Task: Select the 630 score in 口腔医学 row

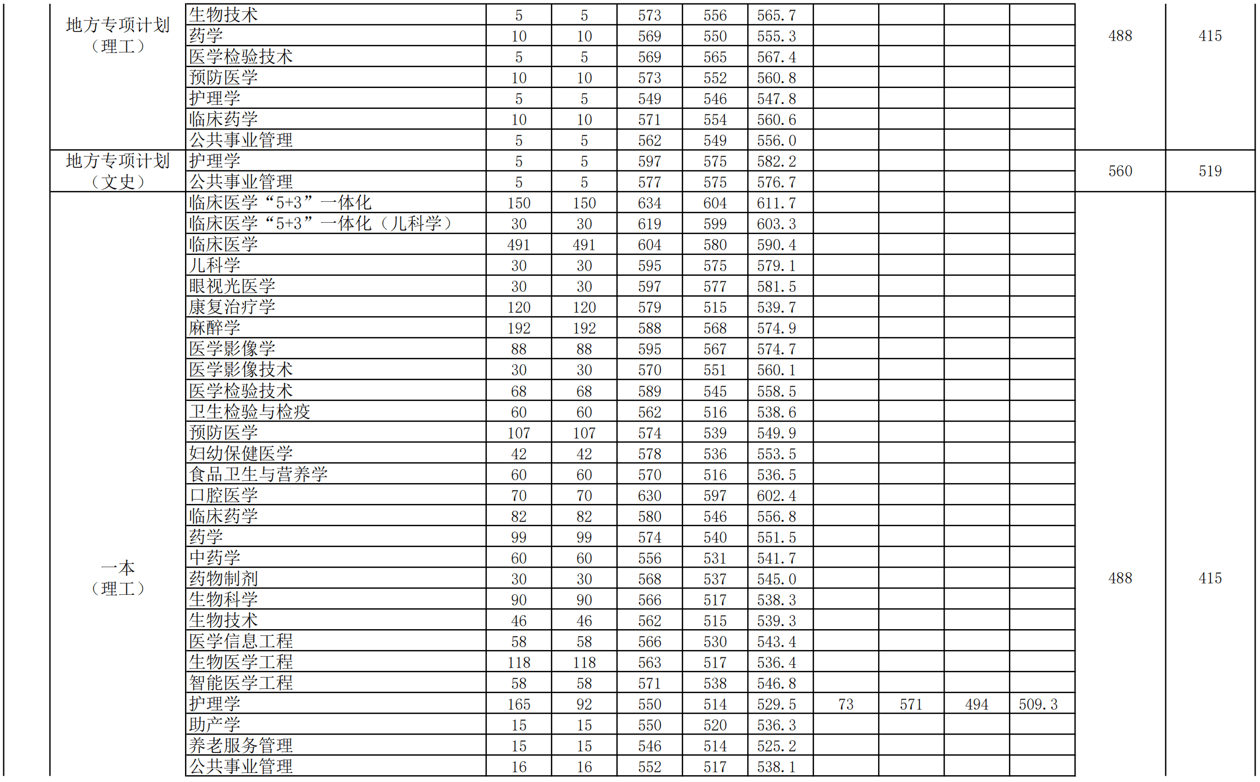Action: tap(650, 496)
